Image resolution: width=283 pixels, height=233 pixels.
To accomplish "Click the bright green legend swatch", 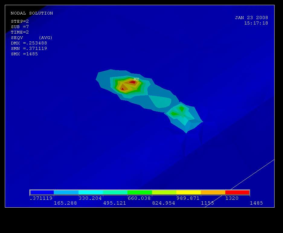I will point(140,193).
